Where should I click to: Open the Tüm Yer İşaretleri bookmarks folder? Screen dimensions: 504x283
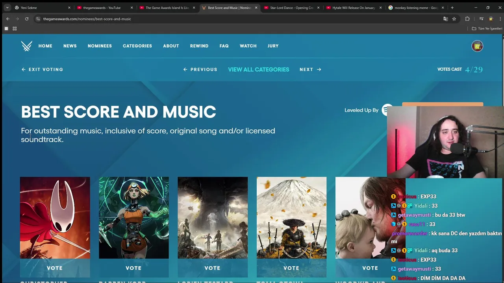coord(487,29)
